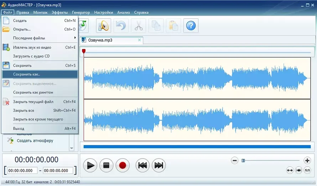Click the 44100 Гц status bar text
Viewport: 317px width, 186px height.
[x=12, y=182]
